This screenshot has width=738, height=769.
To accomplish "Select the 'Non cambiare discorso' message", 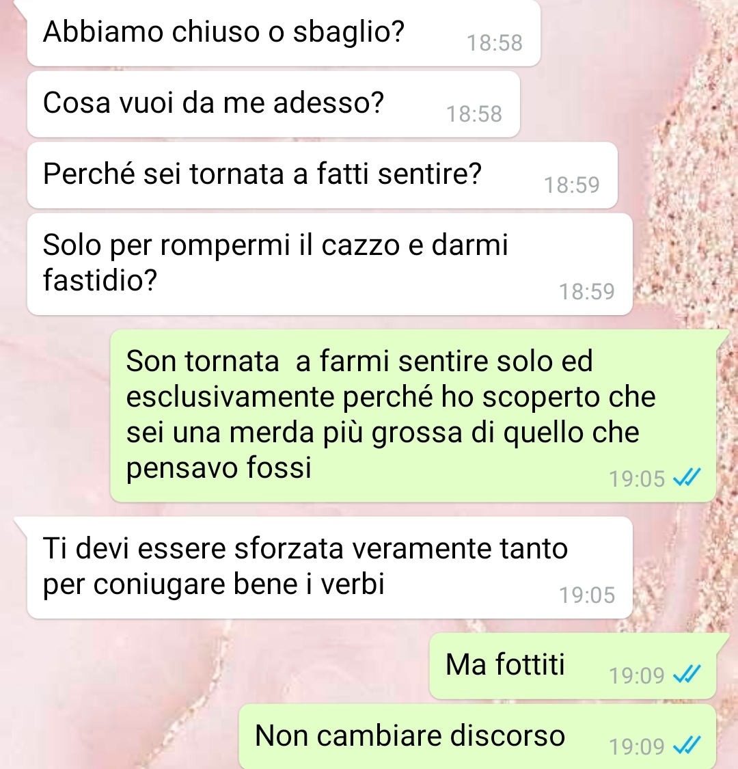I will point(477,737).
